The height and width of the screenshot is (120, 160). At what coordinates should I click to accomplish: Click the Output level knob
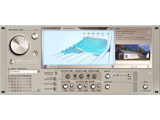(x=108, y=87)
